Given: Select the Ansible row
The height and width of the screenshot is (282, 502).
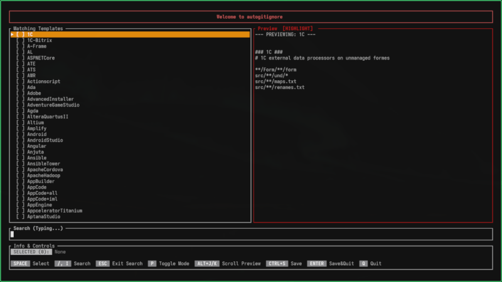Looking at the screenshot, I should coord(131,158).
